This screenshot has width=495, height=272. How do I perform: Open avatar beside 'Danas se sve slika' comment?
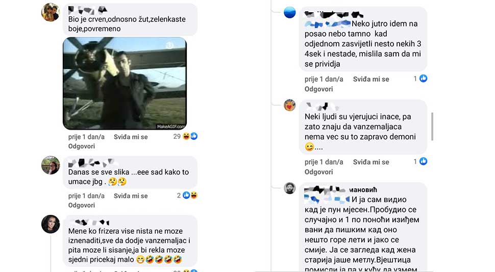[51, 165]
